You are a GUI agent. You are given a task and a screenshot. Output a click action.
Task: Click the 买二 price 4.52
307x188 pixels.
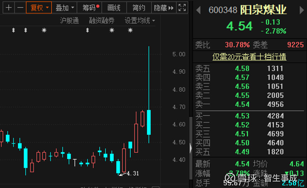pos(242,125)
